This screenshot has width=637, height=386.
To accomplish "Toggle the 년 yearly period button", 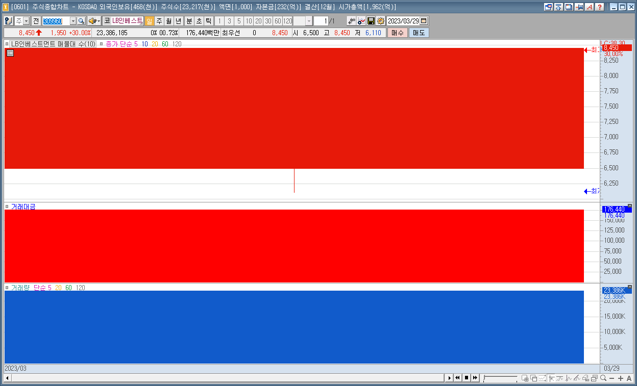I will pos(178,21).
